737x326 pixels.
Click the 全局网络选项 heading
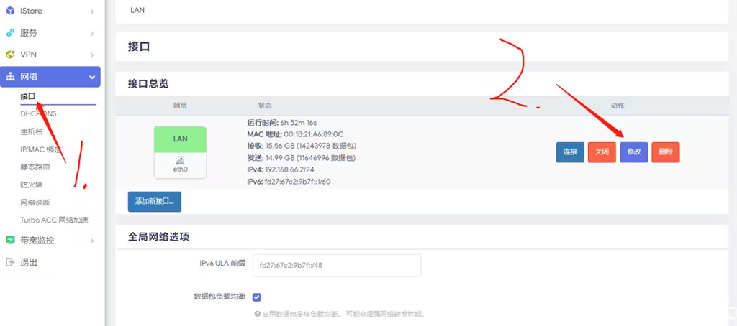tap(158, 237)
